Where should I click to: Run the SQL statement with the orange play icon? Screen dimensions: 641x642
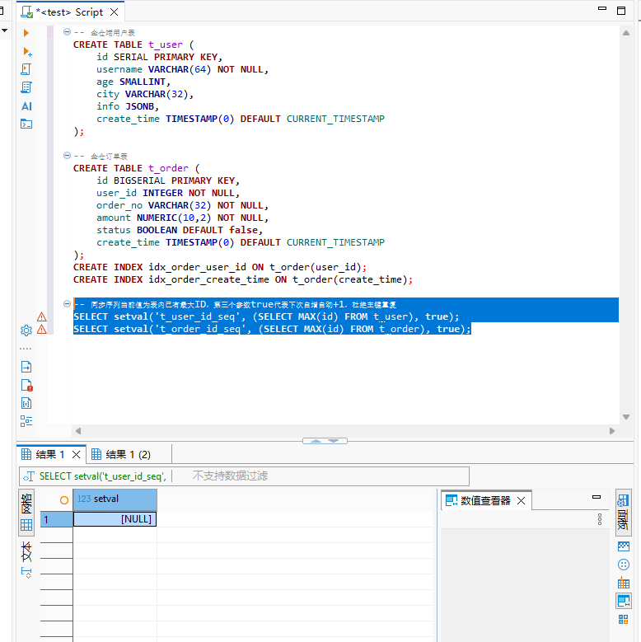(26, 33)
